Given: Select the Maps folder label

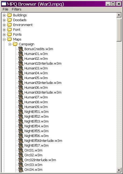Looking at the screenshot, I should [x=17, y=39].
